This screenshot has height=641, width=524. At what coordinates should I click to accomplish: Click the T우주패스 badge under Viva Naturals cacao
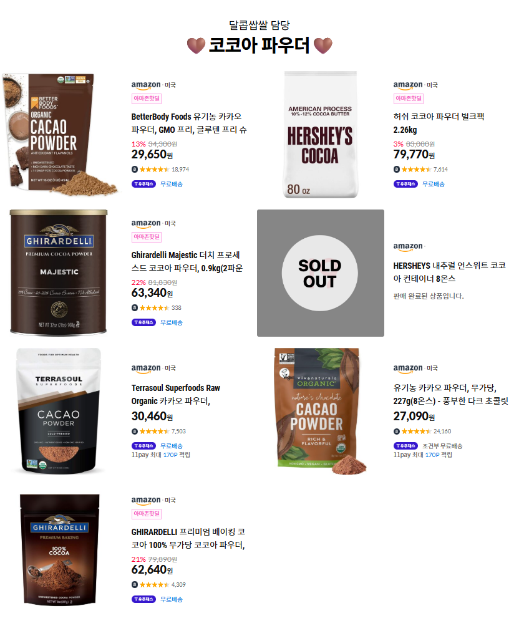(x=405, y=446)
